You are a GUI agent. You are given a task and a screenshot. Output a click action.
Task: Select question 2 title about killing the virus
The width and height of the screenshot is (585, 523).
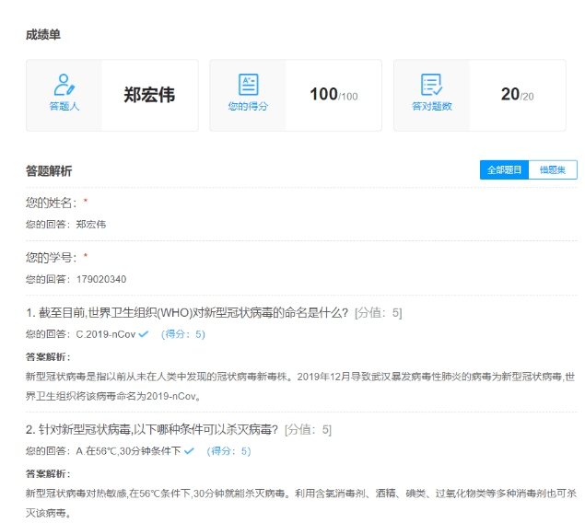(x=152, y=430)
